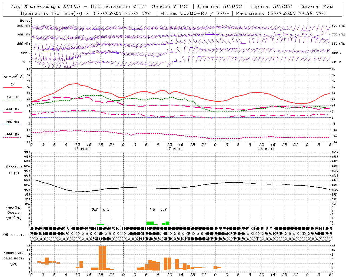Screen dimensions: 346x277
Task: Select the ФГБУ "ЗапСиб УГМС" provider text
Action: click(x=162, y=6)
